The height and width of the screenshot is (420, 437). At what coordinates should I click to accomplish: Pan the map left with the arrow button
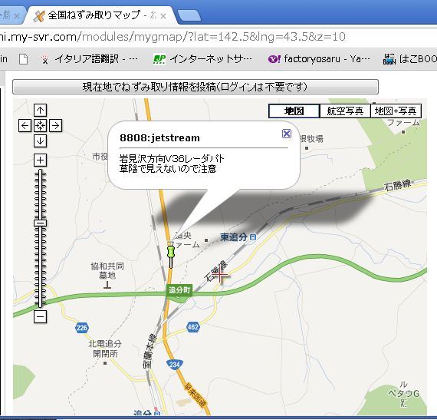click(x=25, y=126)
